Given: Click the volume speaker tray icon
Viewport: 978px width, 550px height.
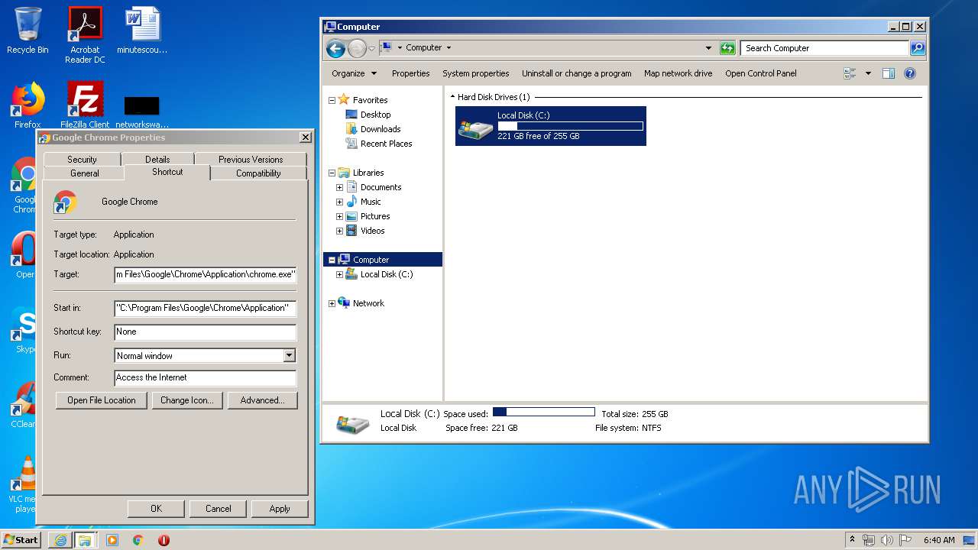Looking at the screenshot, I should 887,540.
